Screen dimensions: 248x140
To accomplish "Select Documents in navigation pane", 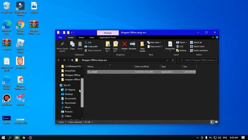I will [69, 98].
